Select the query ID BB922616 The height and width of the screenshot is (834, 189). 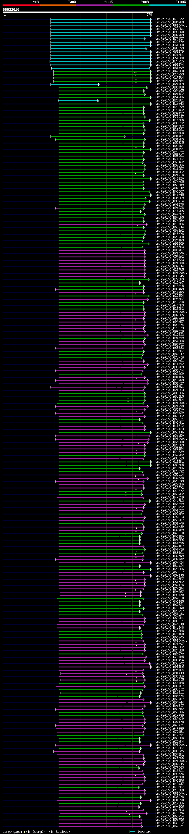click(11, 10)
